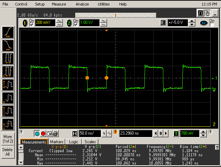This screenshot has width=221, height=167.
Task: Click the fall time measurement icon
Action: click(8, 45)
